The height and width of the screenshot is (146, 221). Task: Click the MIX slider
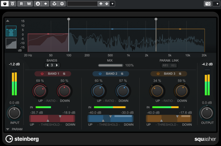(x=111, y=65)
